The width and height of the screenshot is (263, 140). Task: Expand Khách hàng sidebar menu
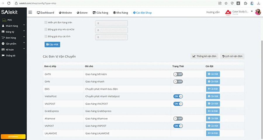pos(13,26)
